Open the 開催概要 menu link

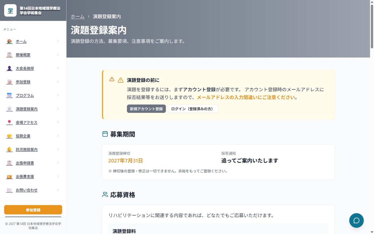coord(23,55)
